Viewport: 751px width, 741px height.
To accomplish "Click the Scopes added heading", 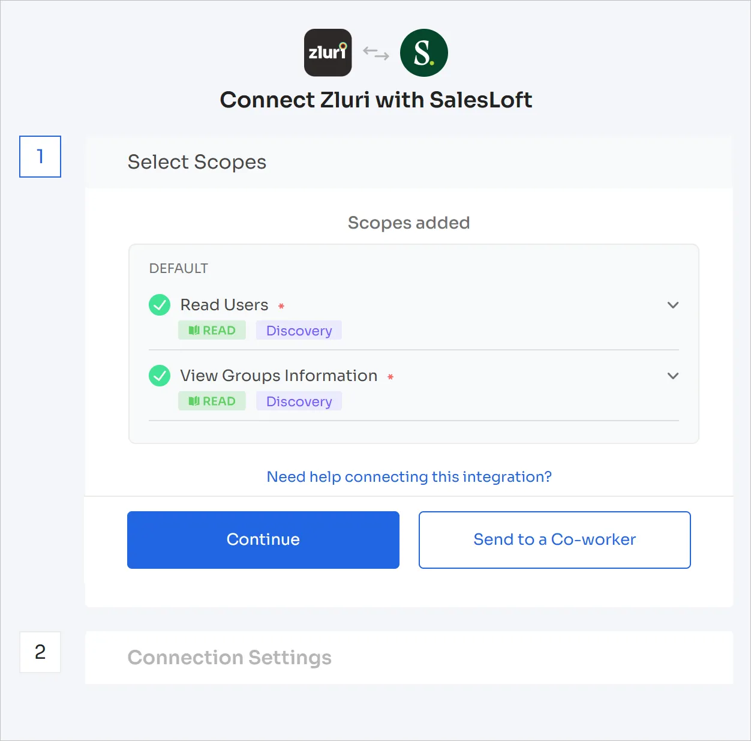I will click(x=409, y=223).
